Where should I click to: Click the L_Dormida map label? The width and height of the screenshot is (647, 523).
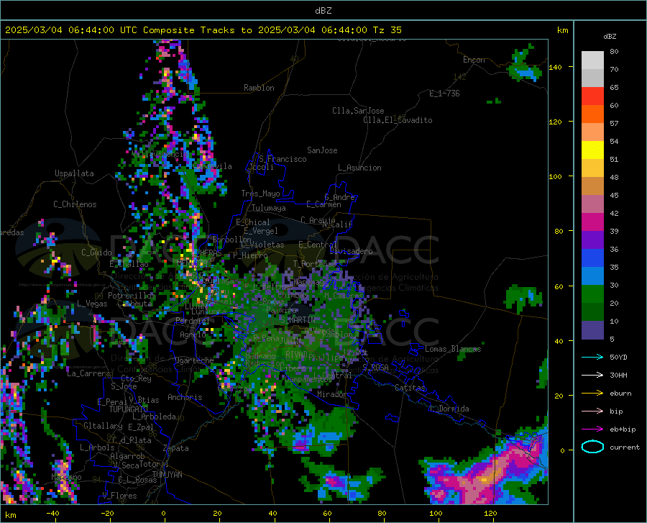[x=449, y=409]
